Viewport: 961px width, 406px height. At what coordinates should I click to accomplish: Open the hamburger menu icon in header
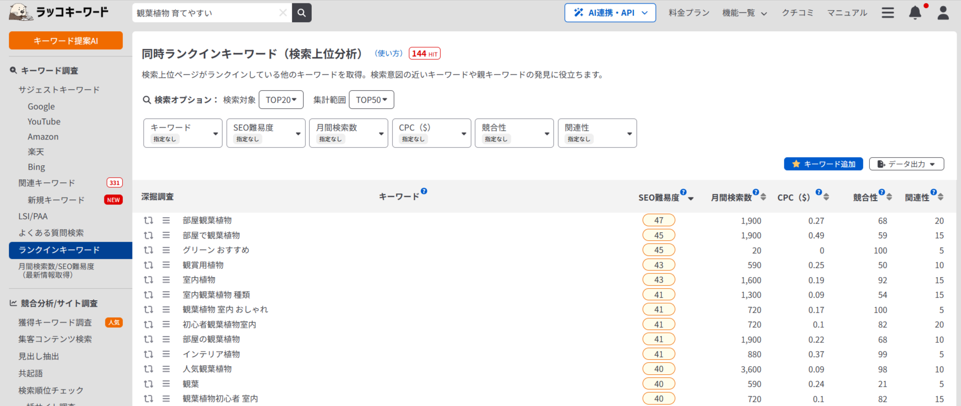tap(887, 13)
